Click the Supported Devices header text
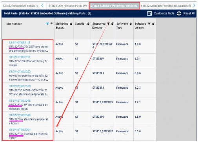 click(99, 26)
